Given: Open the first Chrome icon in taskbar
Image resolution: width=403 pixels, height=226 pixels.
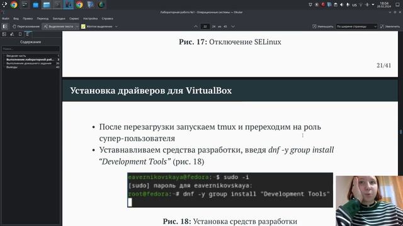Looking at the screenshot, I should coord(14,4).
